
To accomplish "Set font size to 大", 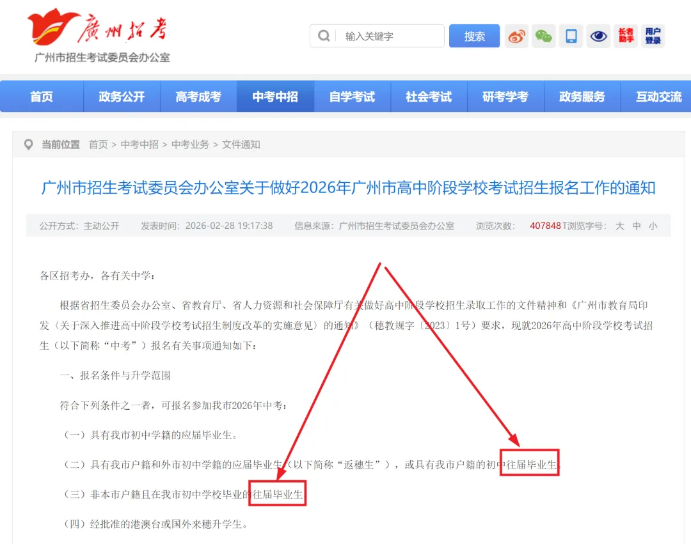I will [619, 226].
